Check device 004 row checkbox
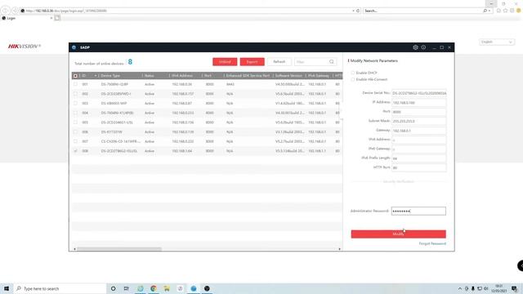This screenshot has height=294, width=523. [x=75, y=113]
